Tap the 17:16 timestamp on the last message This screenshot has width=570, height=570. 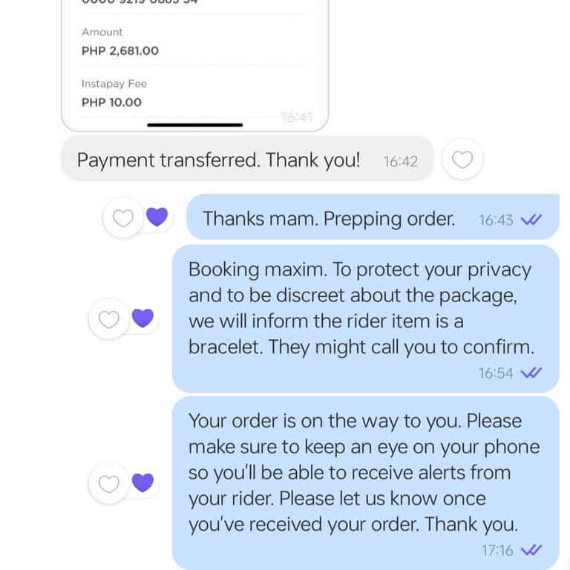pos(497,551)
